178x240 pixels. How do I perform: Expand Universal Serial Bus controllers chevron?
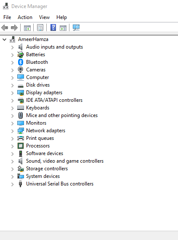click(x=13, y=184)
